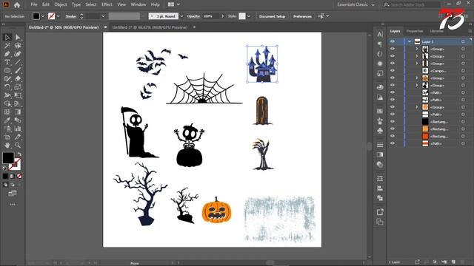Switch to Untitled-3 document tab

[150, 27]
